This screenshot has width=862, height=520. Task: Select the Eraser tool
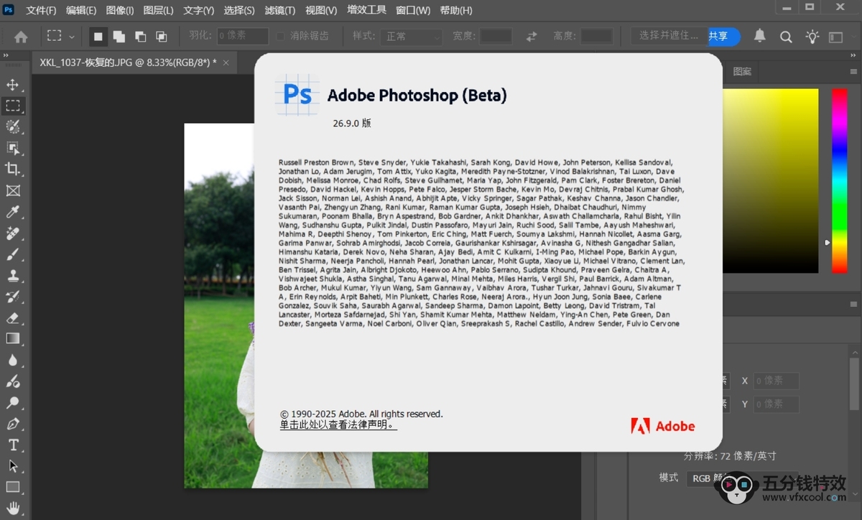click(x=13, y=318)
